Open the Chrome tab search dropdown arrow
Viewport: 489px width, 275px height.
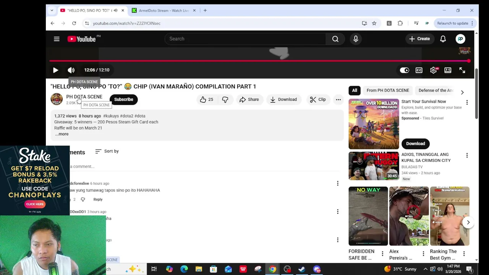(x=52, y=10)
